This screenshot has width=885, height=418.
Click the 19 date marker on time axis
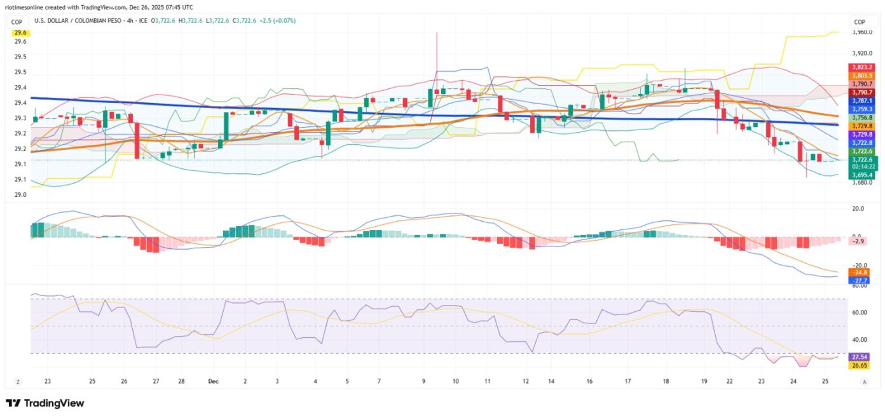(704, 381)
